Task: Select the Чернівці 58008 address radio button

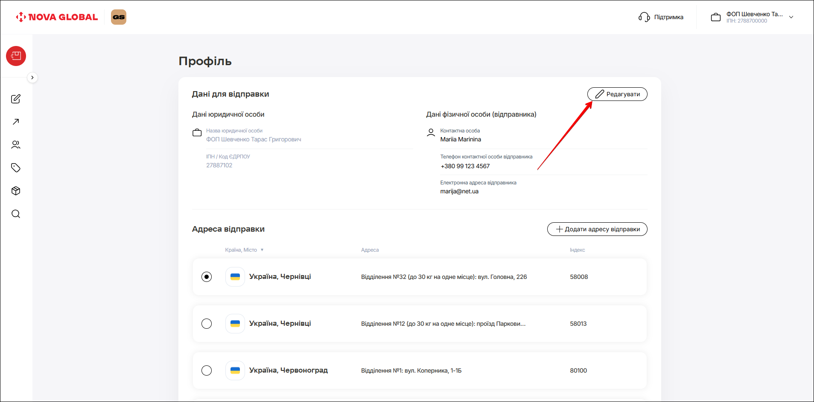Action: tap(207, 277)
